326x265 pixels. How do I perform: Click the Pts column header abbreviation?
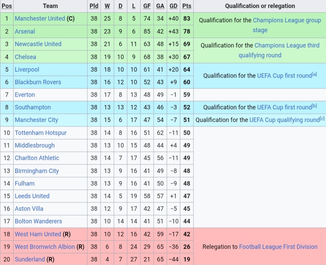tap(187, 6)
